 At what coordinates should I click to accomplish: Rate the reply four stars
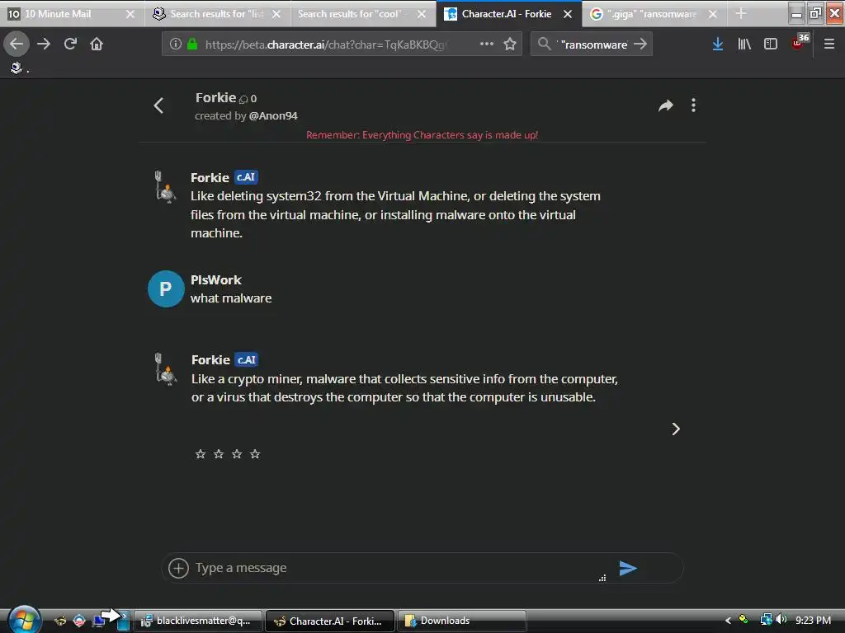point(256,454)
